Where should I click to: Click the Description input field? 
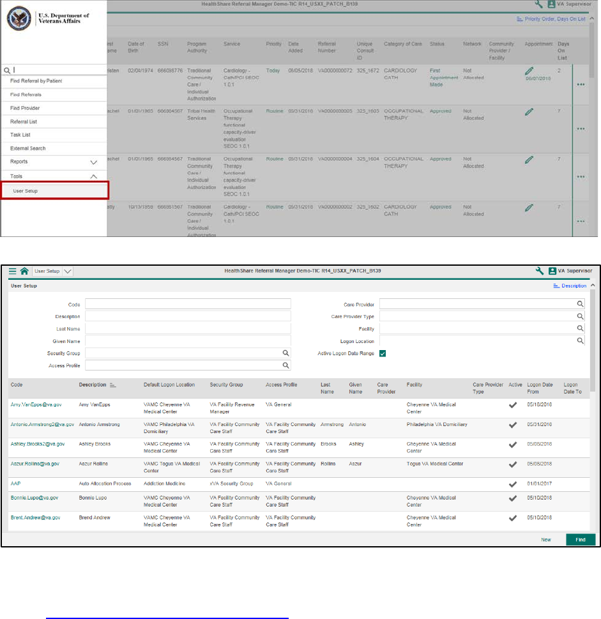tap(188, 316)
